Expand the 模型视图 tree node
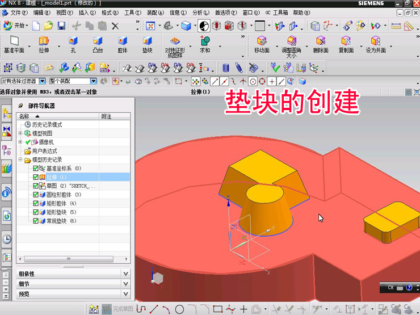420x315 pixels. 20,133
